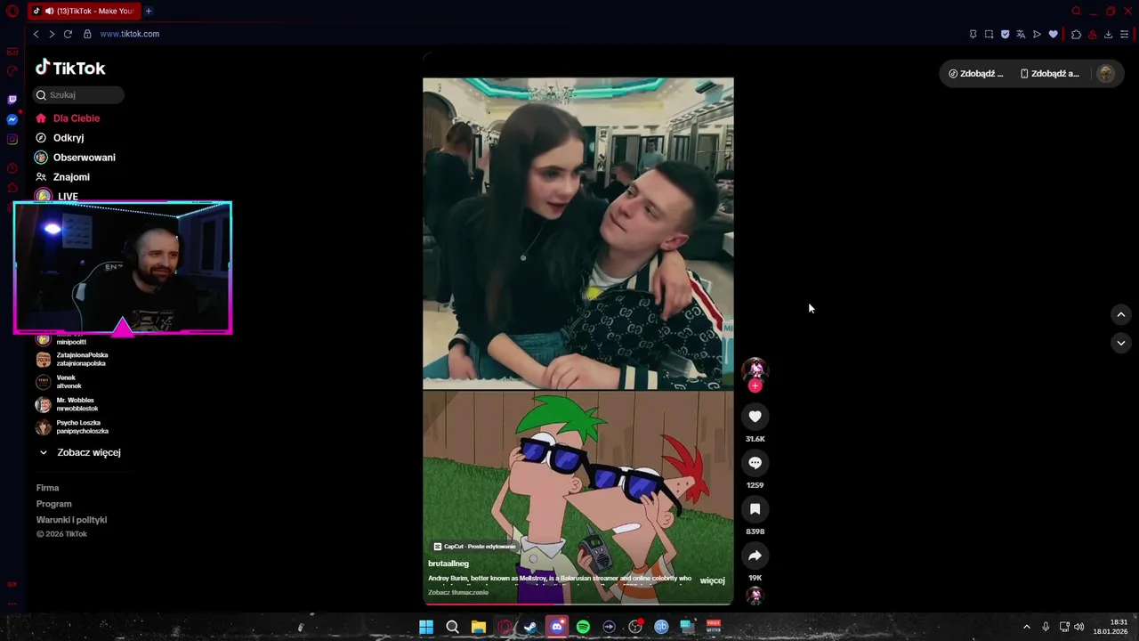Image resolution: width=1139 pixels, height=641 pixels.
Task: Open the Obserwowani feed
Action: (75, 158)
